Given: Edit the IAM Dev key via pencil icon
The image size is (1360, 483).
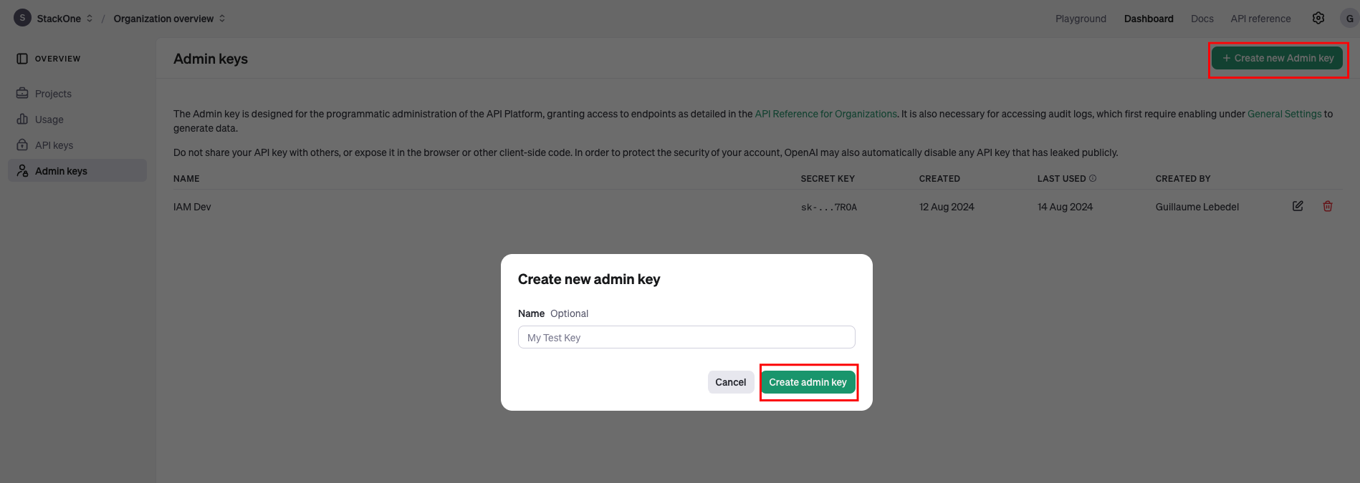Looking at the screenshot, I should click(x=1298, y=206).
